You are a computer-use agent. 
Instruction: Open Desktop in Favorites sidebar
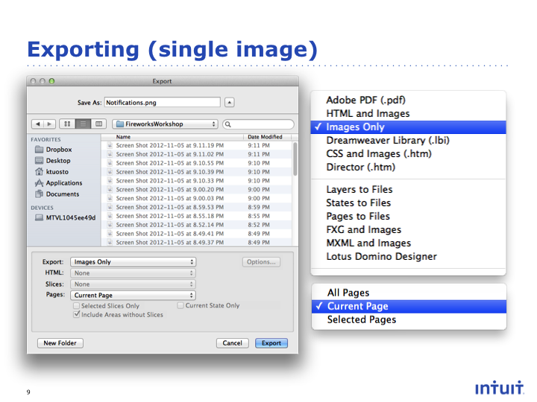tap(53, 161)
